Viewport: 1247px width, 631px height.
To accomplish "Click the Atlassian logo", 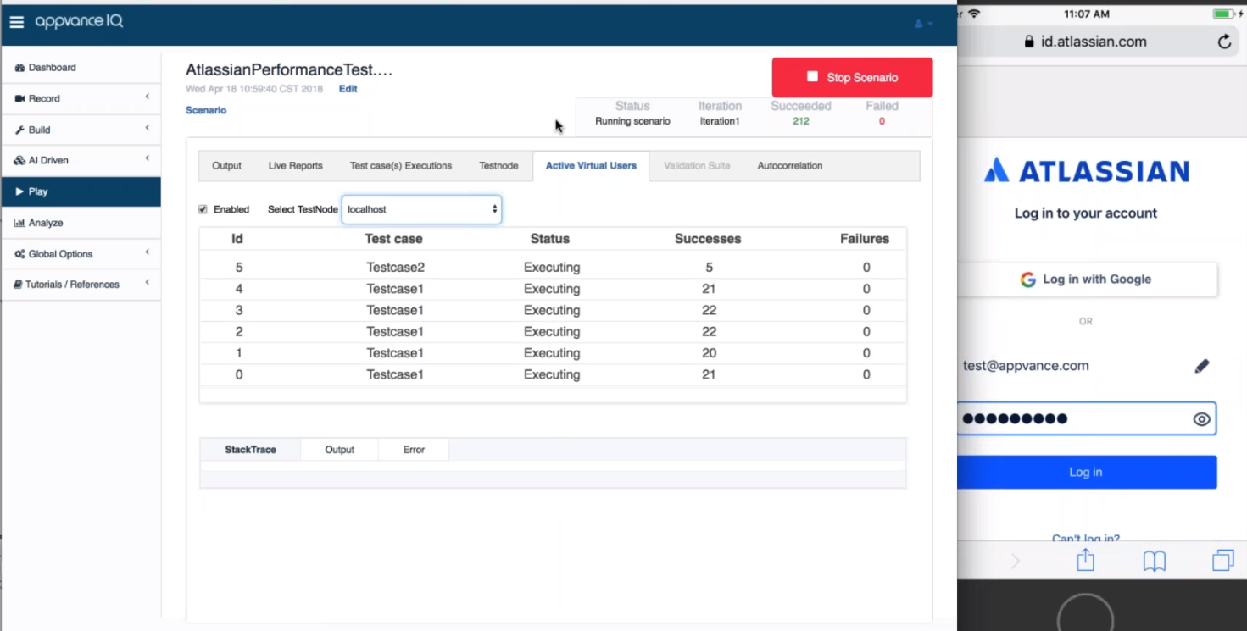I will (x=1086, y=171).
